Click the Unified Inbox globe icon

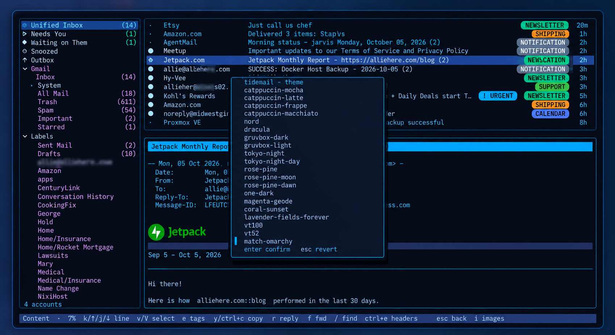tap(25, 25)
